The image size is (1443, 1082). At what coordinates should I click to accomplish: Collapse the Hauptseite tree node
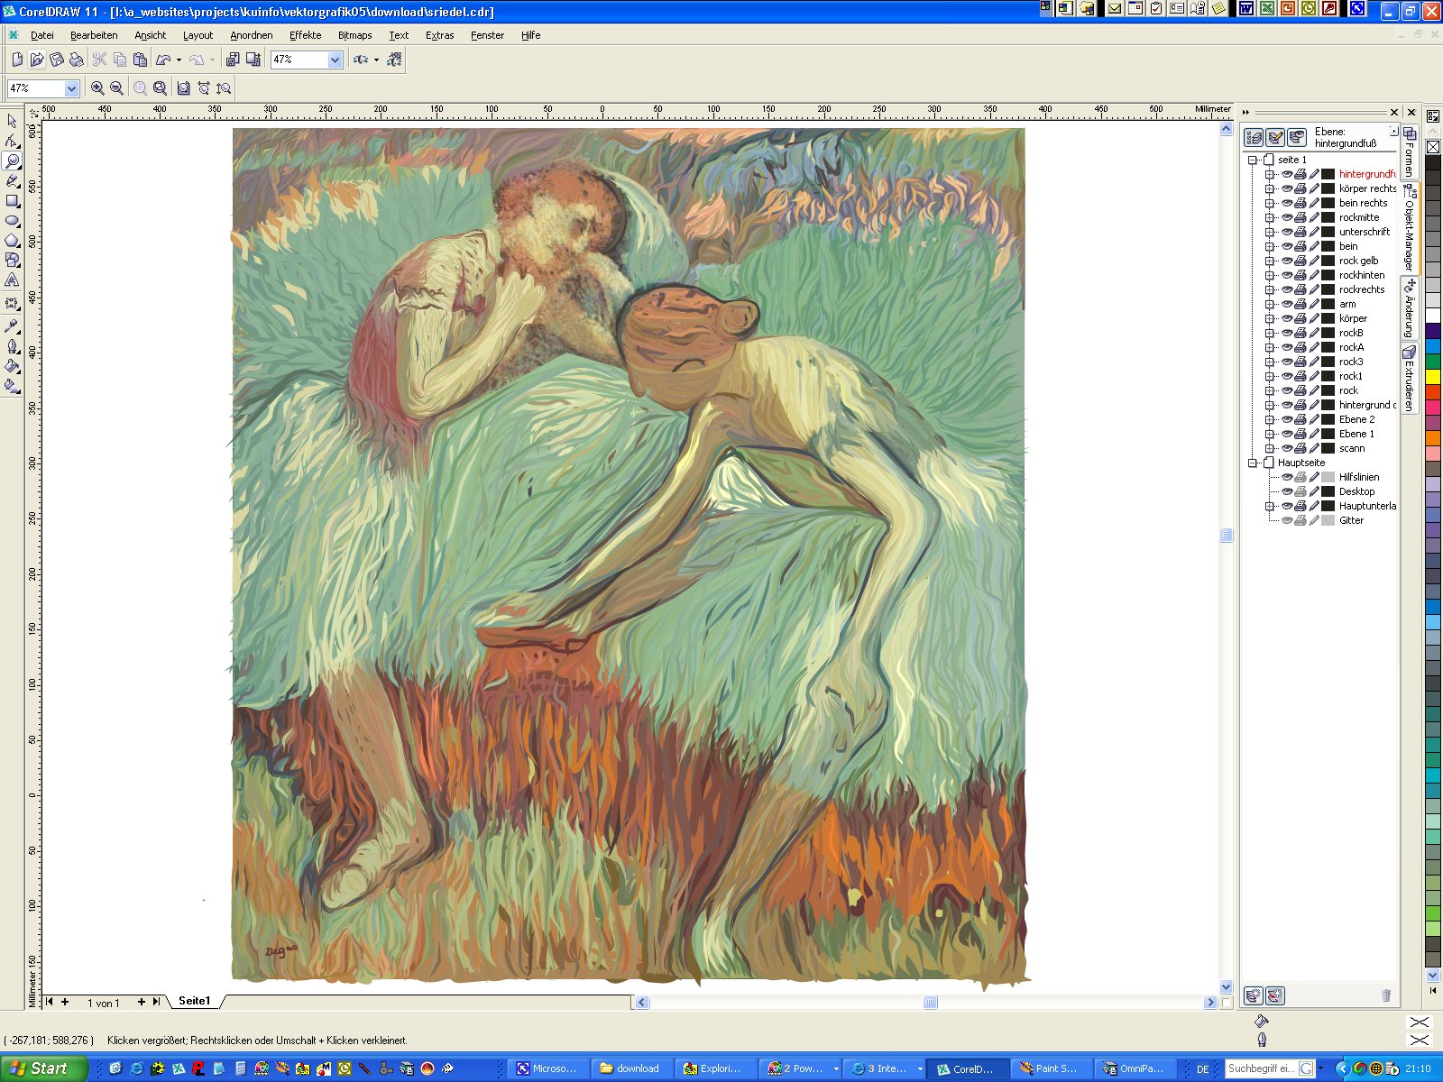tap(1253, 463)
